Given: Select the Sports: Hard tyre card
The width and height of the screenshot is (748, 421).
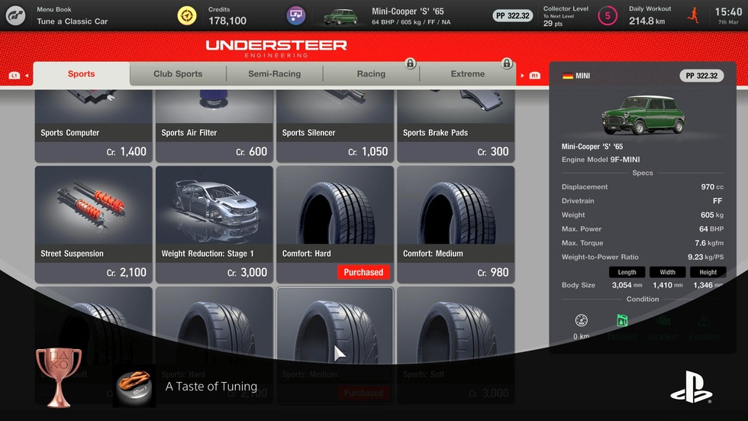Looking at the screenshot, I should 214,345.
